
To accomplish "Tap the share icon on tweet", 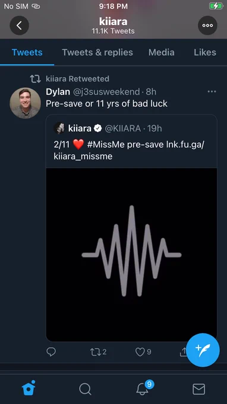I will (x=184, y=352).
